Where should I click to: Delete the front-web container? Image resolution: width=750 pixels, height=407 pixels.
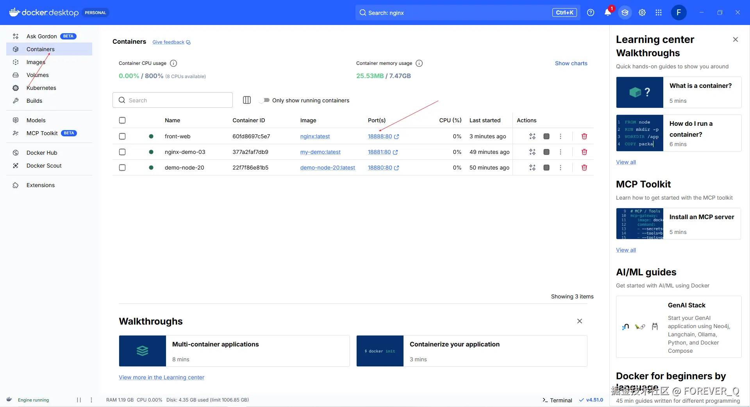click(584, 136)
